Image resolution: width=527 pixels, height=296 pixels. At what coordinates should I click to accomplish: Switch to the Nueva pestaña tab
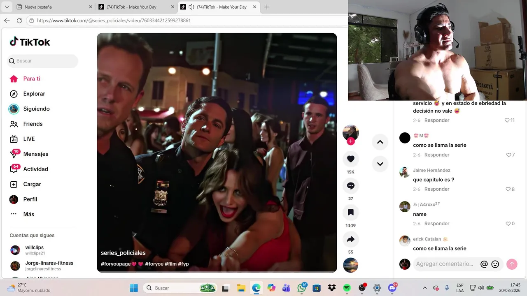[54, 7]
